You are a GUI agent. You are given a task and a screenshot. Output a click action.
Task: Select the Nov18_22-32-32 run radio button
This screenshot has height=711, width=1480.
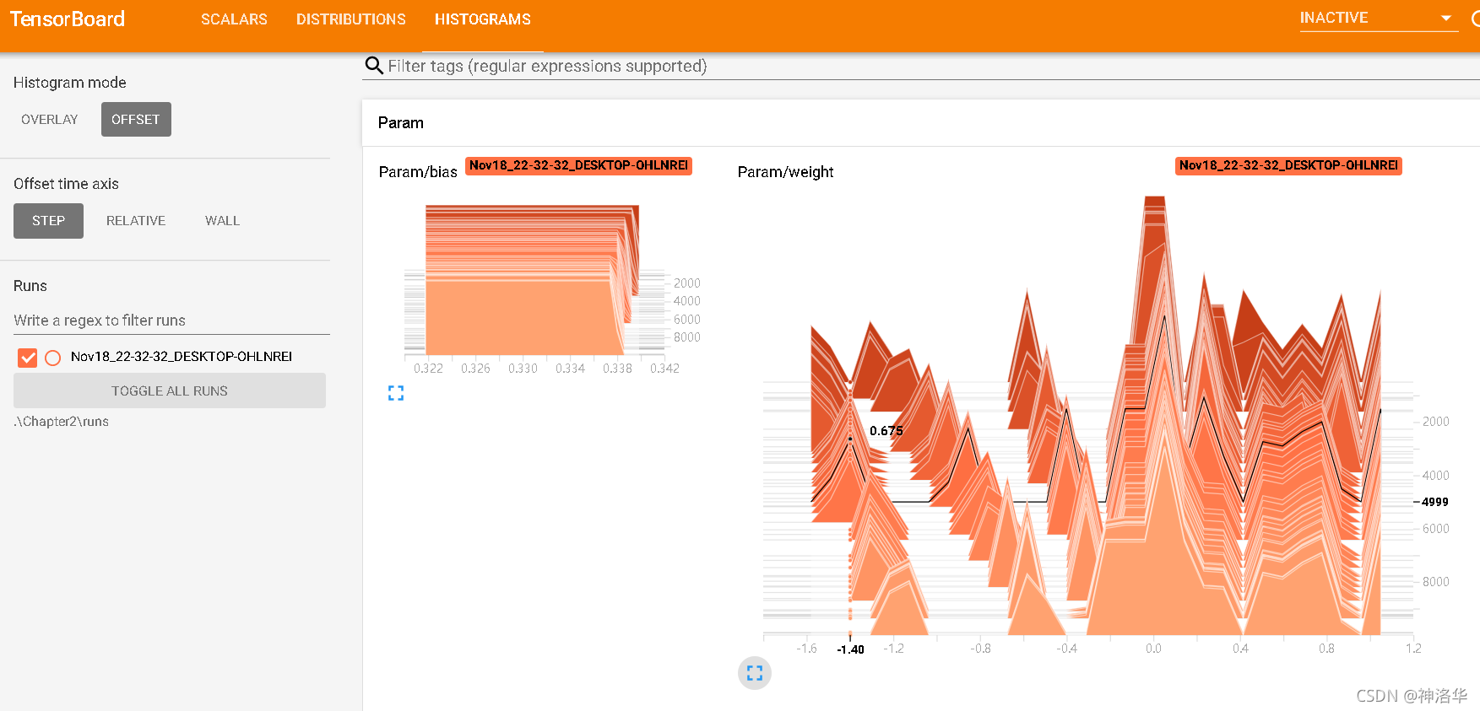pos(53,358)
